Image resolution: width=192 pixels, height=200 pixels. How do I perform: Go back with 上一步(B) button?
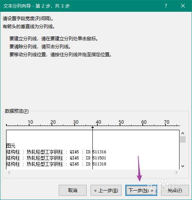(x=106, y=190)
